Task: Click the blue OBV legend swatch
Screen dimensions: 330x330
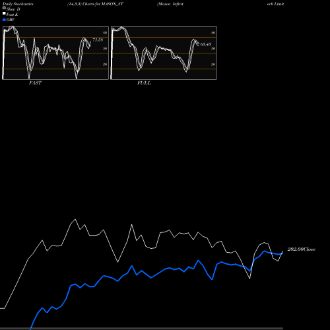Action: click(x=4, y=20)
